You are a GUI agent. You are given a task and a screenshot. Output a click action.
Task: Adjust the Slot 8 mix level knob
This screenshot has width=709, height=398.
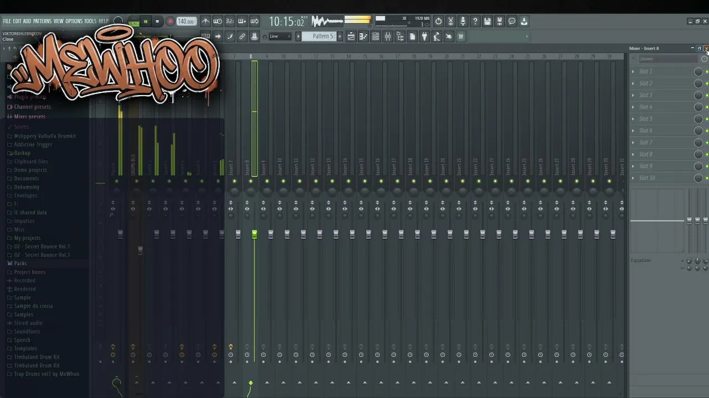[698, 154]
